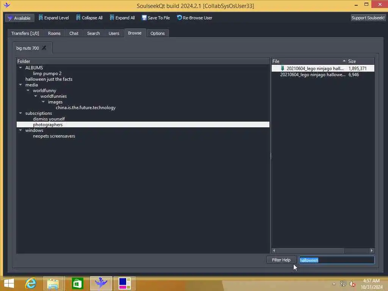Open the Windows Start button

9,283
